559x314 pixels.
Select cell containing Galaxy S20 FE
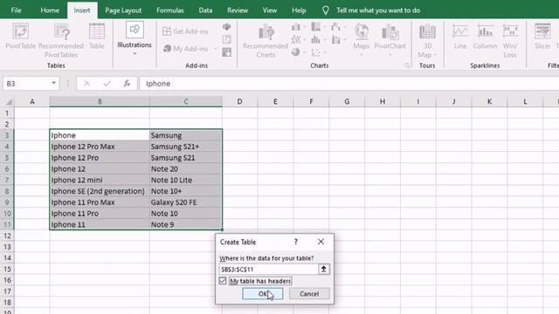click(186, 202)
